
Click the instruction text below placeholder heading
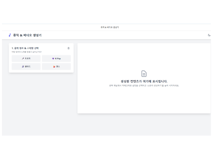[144, 86]
